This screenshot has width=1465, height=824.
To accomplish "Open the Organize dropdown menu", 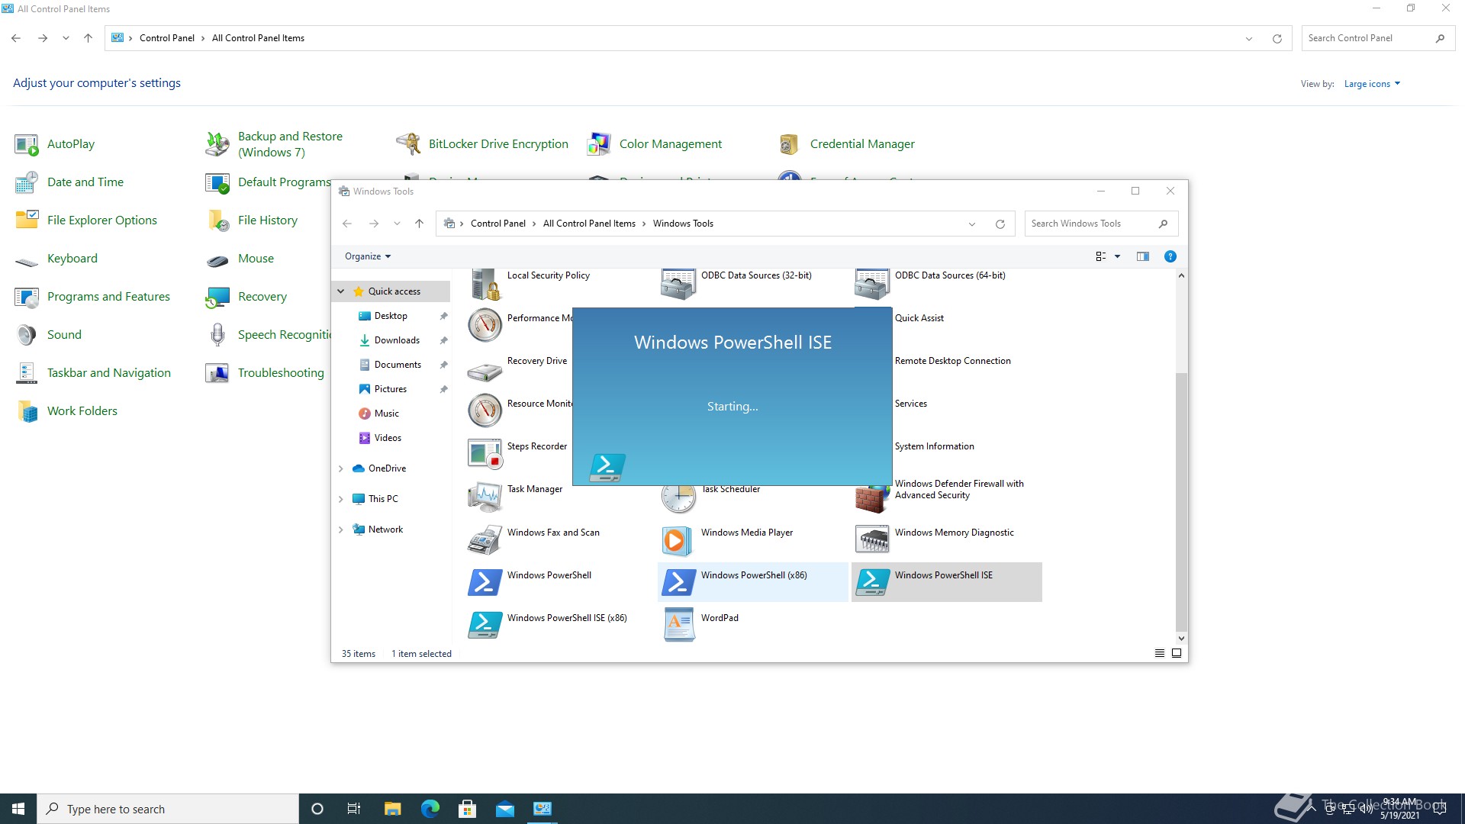I will [368, 256].
